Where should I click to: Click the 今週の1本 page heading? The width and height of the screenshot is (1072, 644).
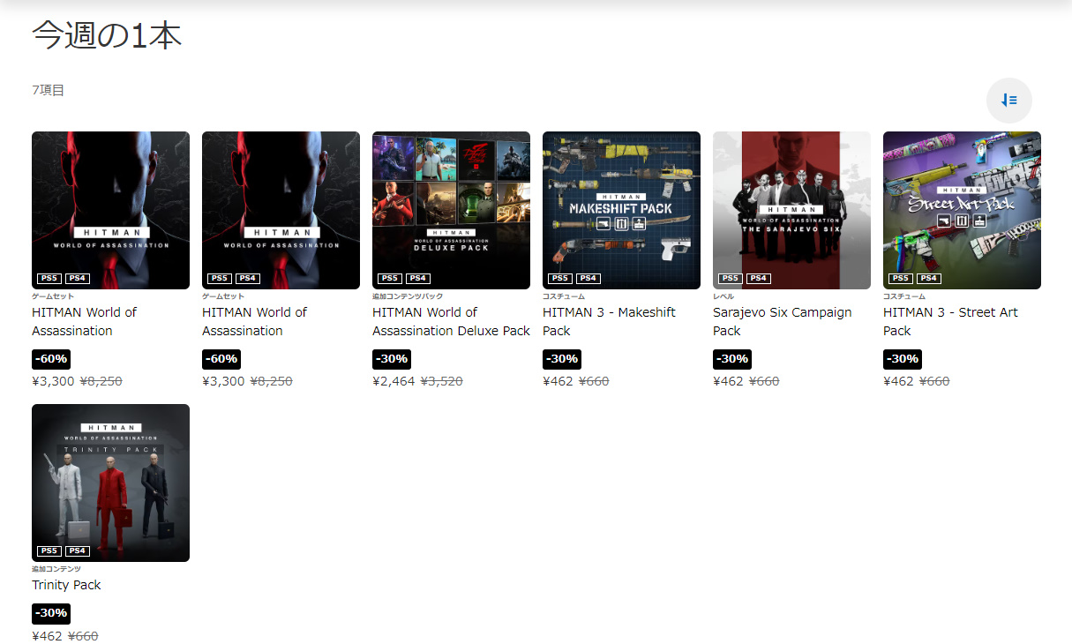[x=107, y=35]
